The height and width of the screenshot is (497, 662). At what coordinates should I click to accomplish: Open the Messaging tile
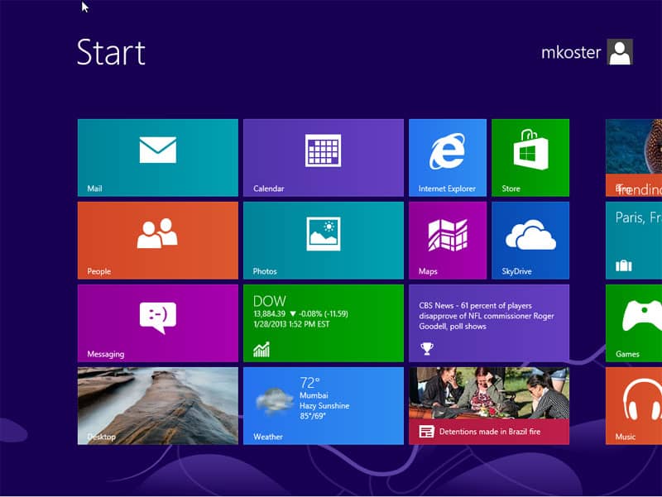point(158,323)
